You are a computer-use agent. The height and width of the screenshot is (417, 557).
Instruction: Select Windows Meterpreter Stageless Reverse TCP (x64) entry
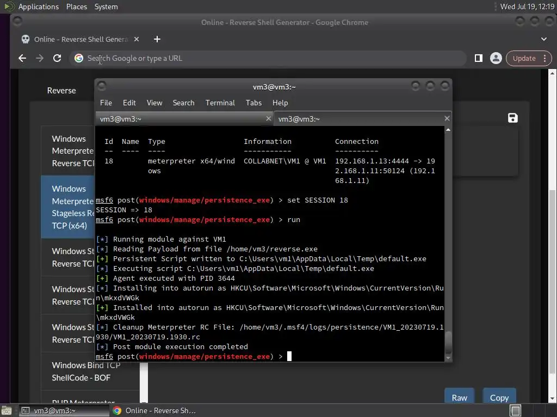click(67, 207)
